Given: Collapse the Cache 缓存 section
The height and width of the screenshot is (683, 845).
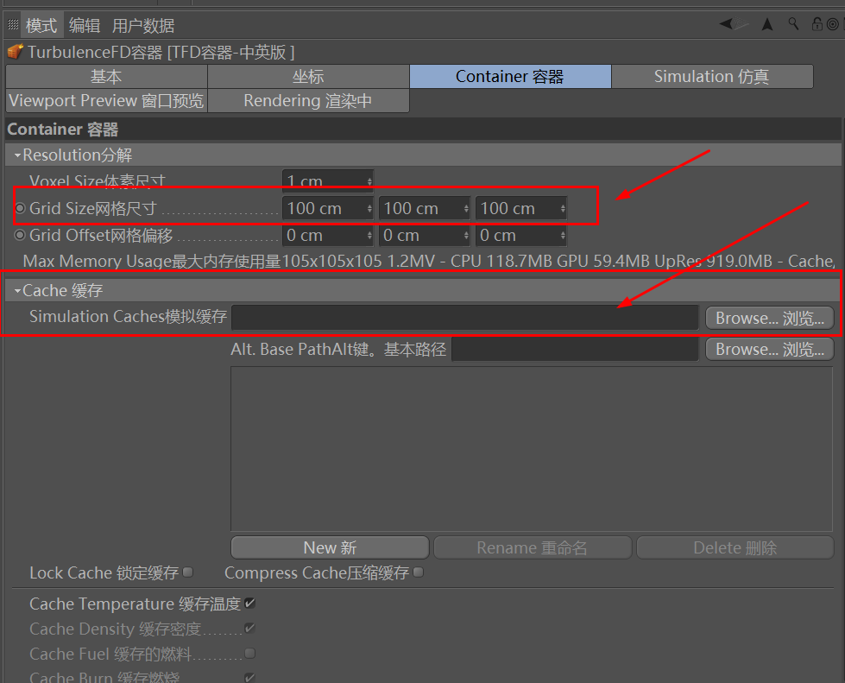Looking at the screenshot, I should pos(18,291).
